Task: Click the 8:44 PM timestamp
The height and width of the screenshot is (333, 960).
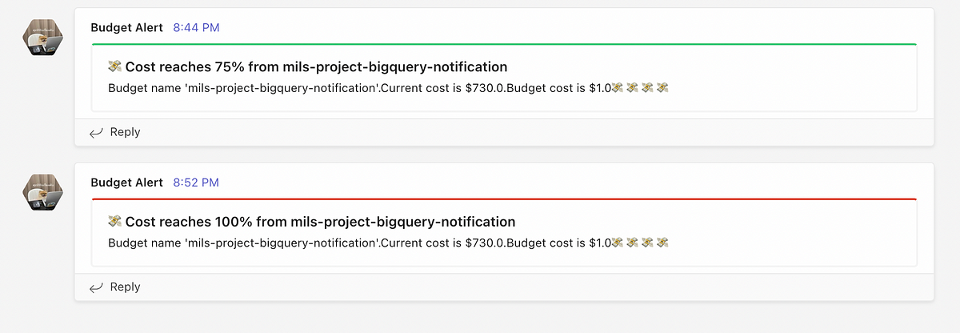Action: click(x=196, y=28)
